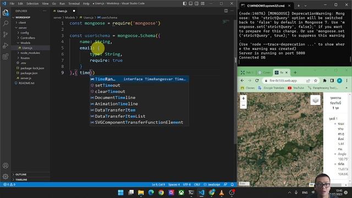The width and height of the screenshot is (352, 198).
Task: Choose the DocumentTimeline suggestion
Action: click(x=139, y=97)
